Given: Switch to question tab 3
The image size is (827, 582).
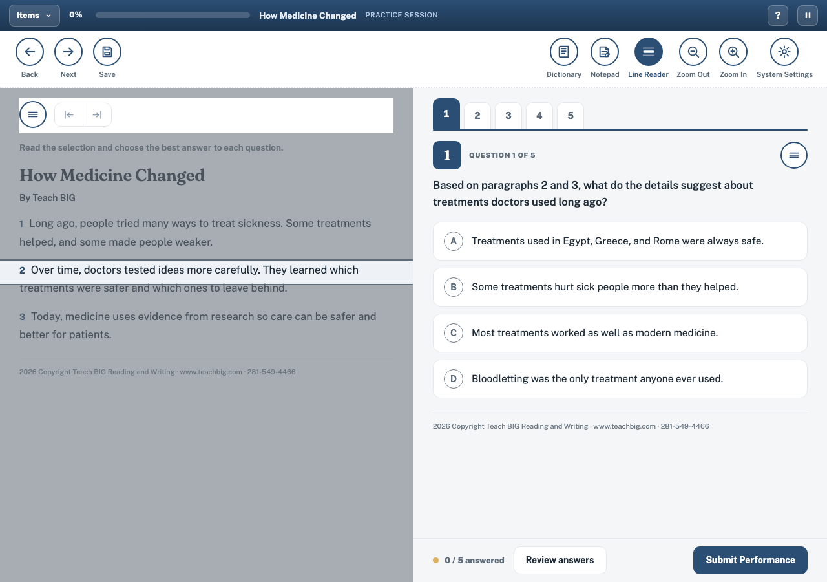Looking at the screenshot, I should (x=508, y=116).
